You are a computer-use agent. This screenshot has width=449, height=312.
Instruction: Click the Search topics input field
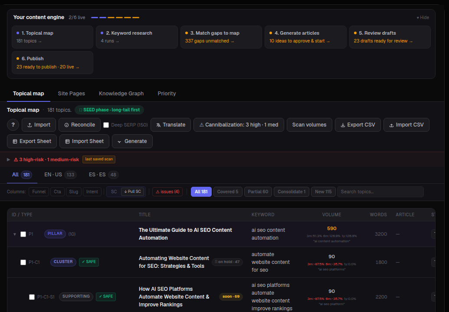[380, 192]
